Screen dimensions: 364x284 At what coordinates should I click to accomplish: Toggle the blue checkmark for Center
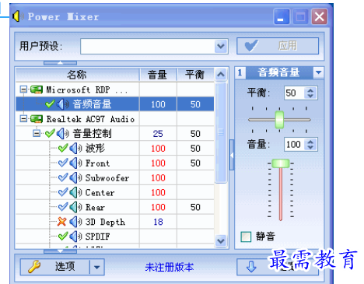[x=63, y=192]
